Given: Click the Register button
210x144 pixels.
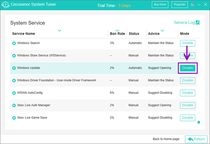Looking at the screenshot, I should pyautogui.click(x=180, y=4).
